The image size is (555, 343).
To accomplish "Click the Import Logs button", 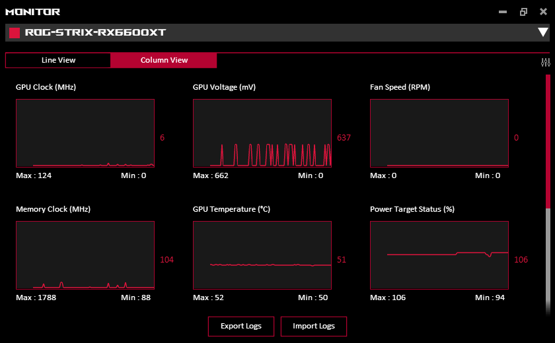I will (314, 326).
